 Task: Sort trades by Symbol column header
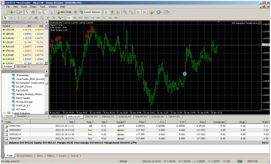(x=116, y=122)
